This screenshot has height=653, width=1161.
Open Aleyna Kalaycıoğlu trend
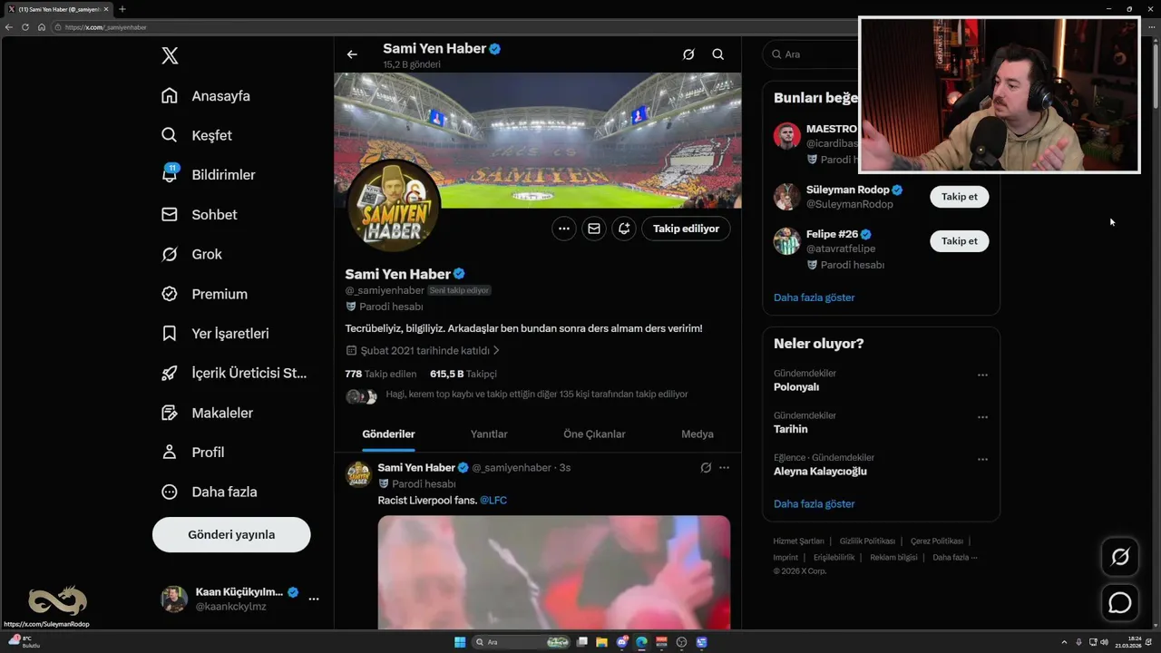820,472
